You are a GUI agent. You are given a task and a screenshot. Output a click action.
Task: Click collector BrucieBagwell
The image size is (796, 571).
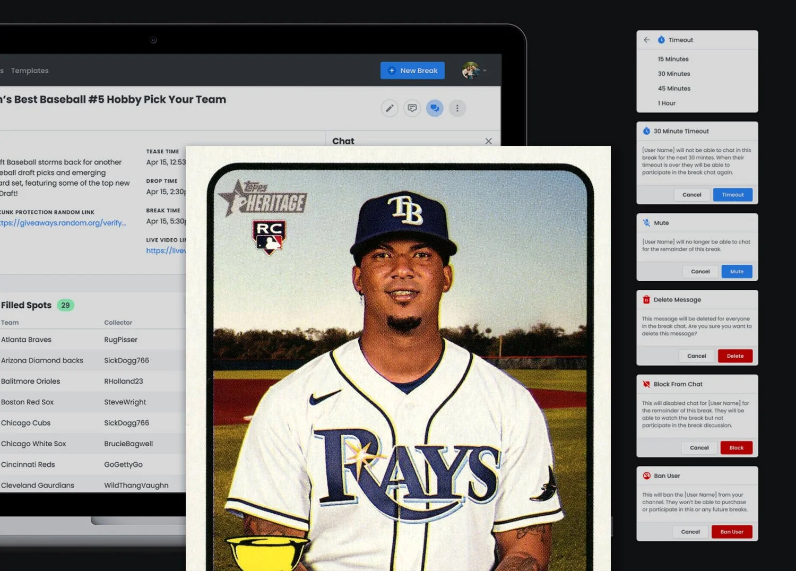(128, 444)
